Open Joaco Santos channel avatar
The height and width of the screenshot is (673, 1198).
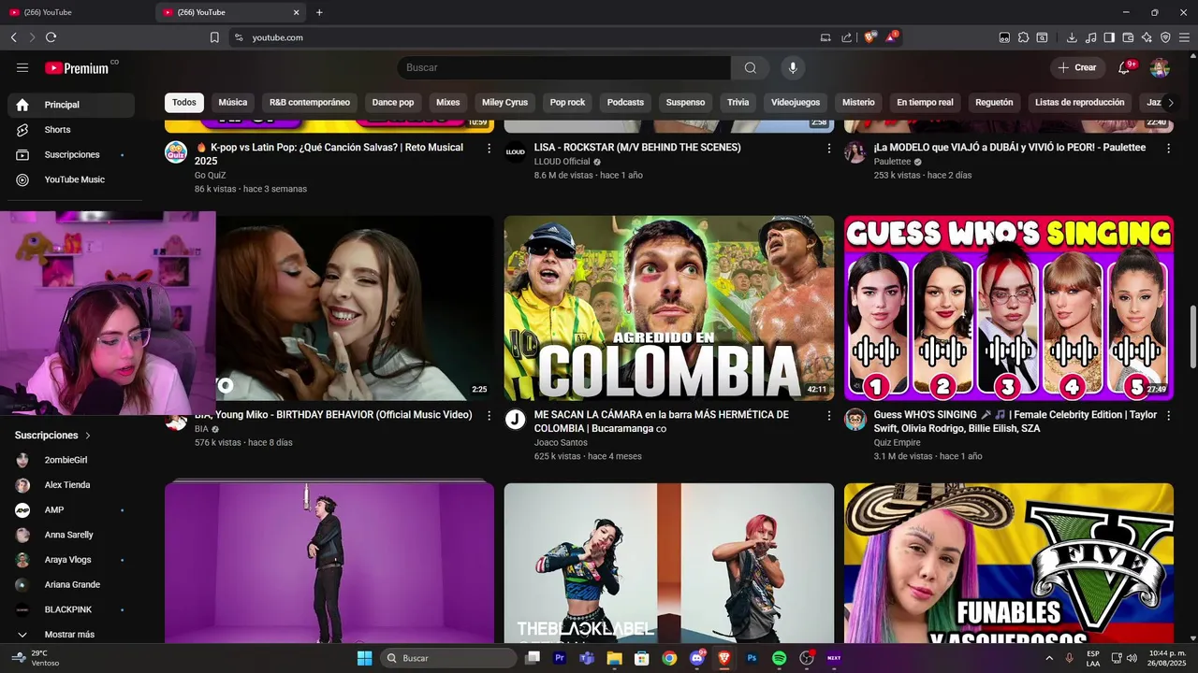(516, 420)
